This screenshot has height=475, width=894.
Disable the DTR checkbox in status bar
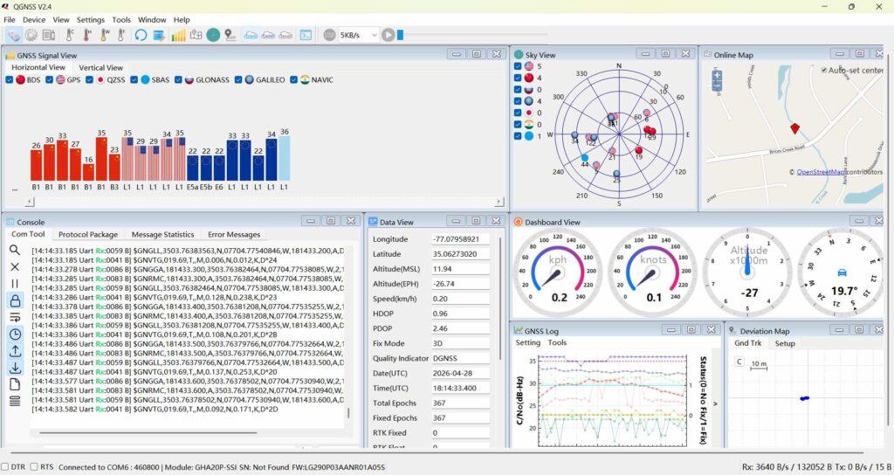(x=6, y=466)
